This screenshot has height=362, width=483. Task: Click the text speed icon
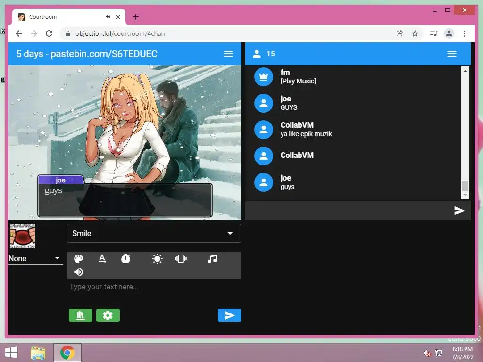pos(102,259)
